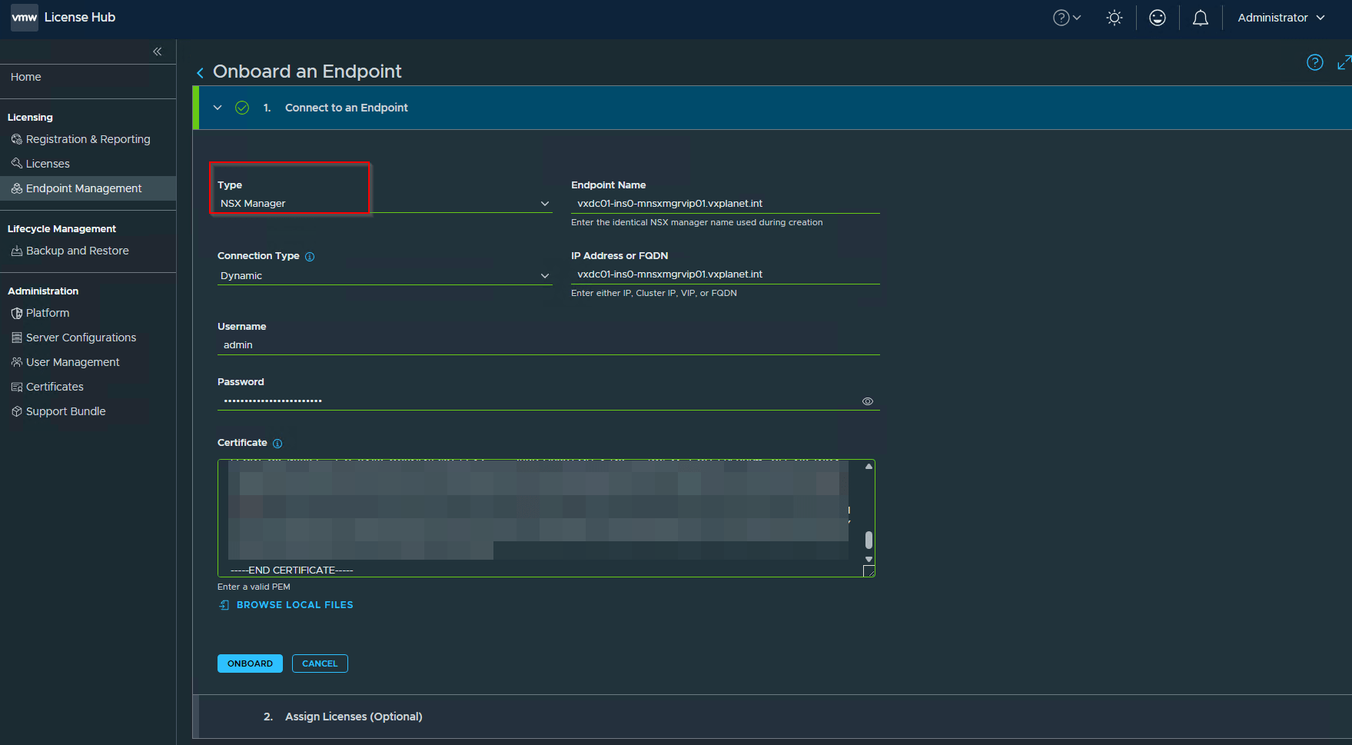Click the Connection Type info icon
This screenshot has height=745, width=1352.
tap(310, 257)
